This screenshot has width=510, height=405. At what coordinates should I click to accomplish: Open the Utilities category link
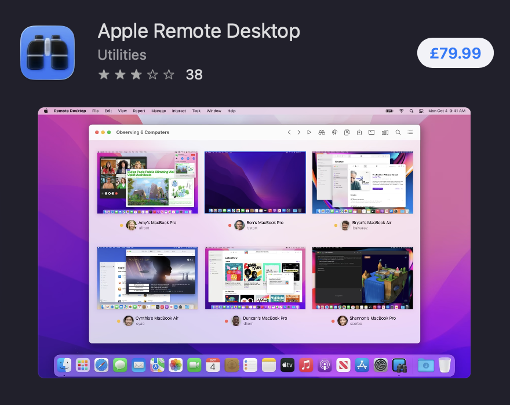122,55
